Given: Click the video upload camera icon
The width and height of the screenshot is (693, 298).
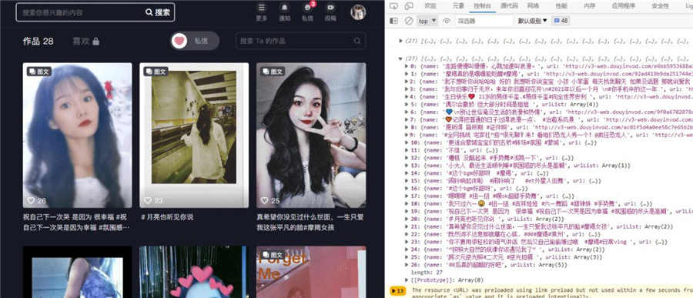Looking at the screenshot, I should coord(330,12).
